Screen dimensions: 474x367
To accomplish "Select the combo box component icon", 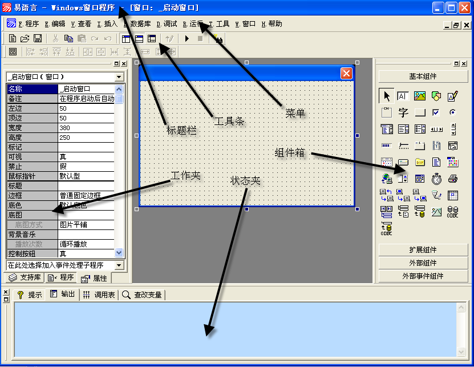I will tap(387, 129).
